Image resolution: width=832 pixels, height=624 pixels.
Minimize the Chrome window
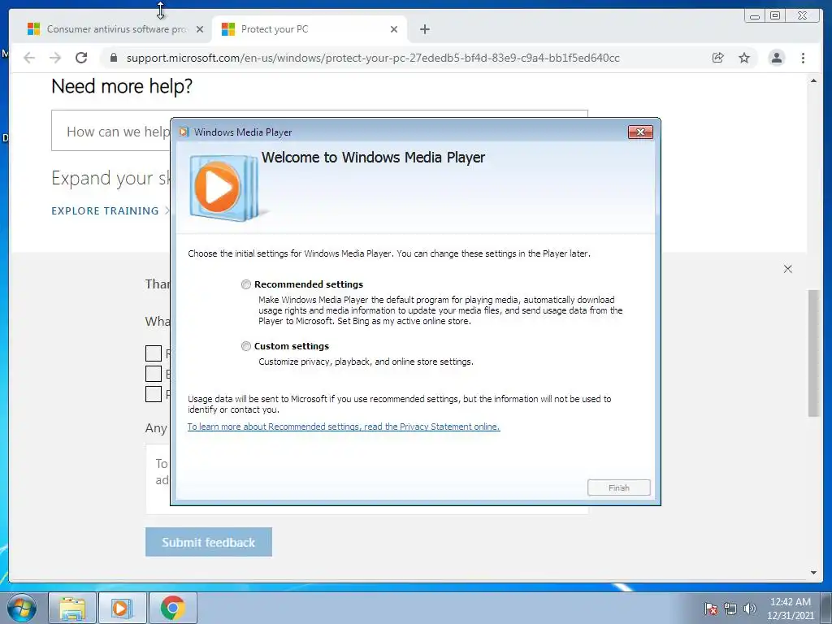point(755,16)
